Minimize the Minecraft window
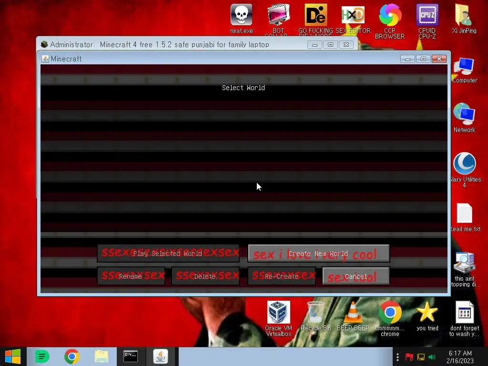 pyautogui.click(x=407, y=59)
